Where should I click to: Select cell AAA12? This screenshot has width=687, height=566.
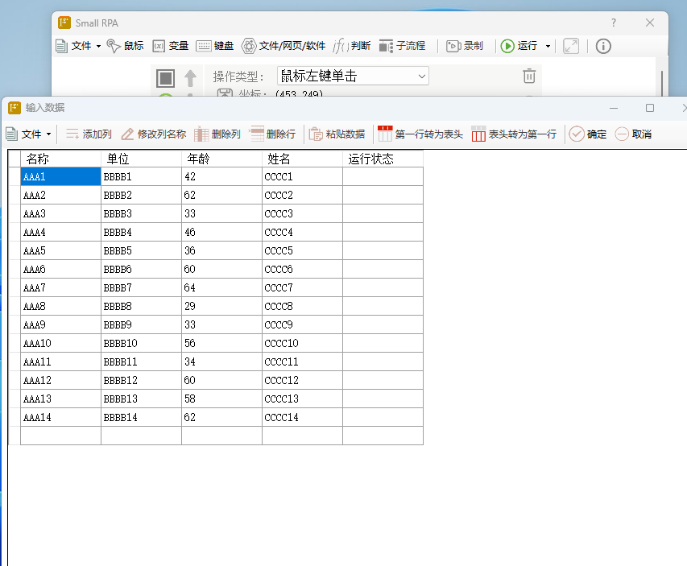coord(60,380)
